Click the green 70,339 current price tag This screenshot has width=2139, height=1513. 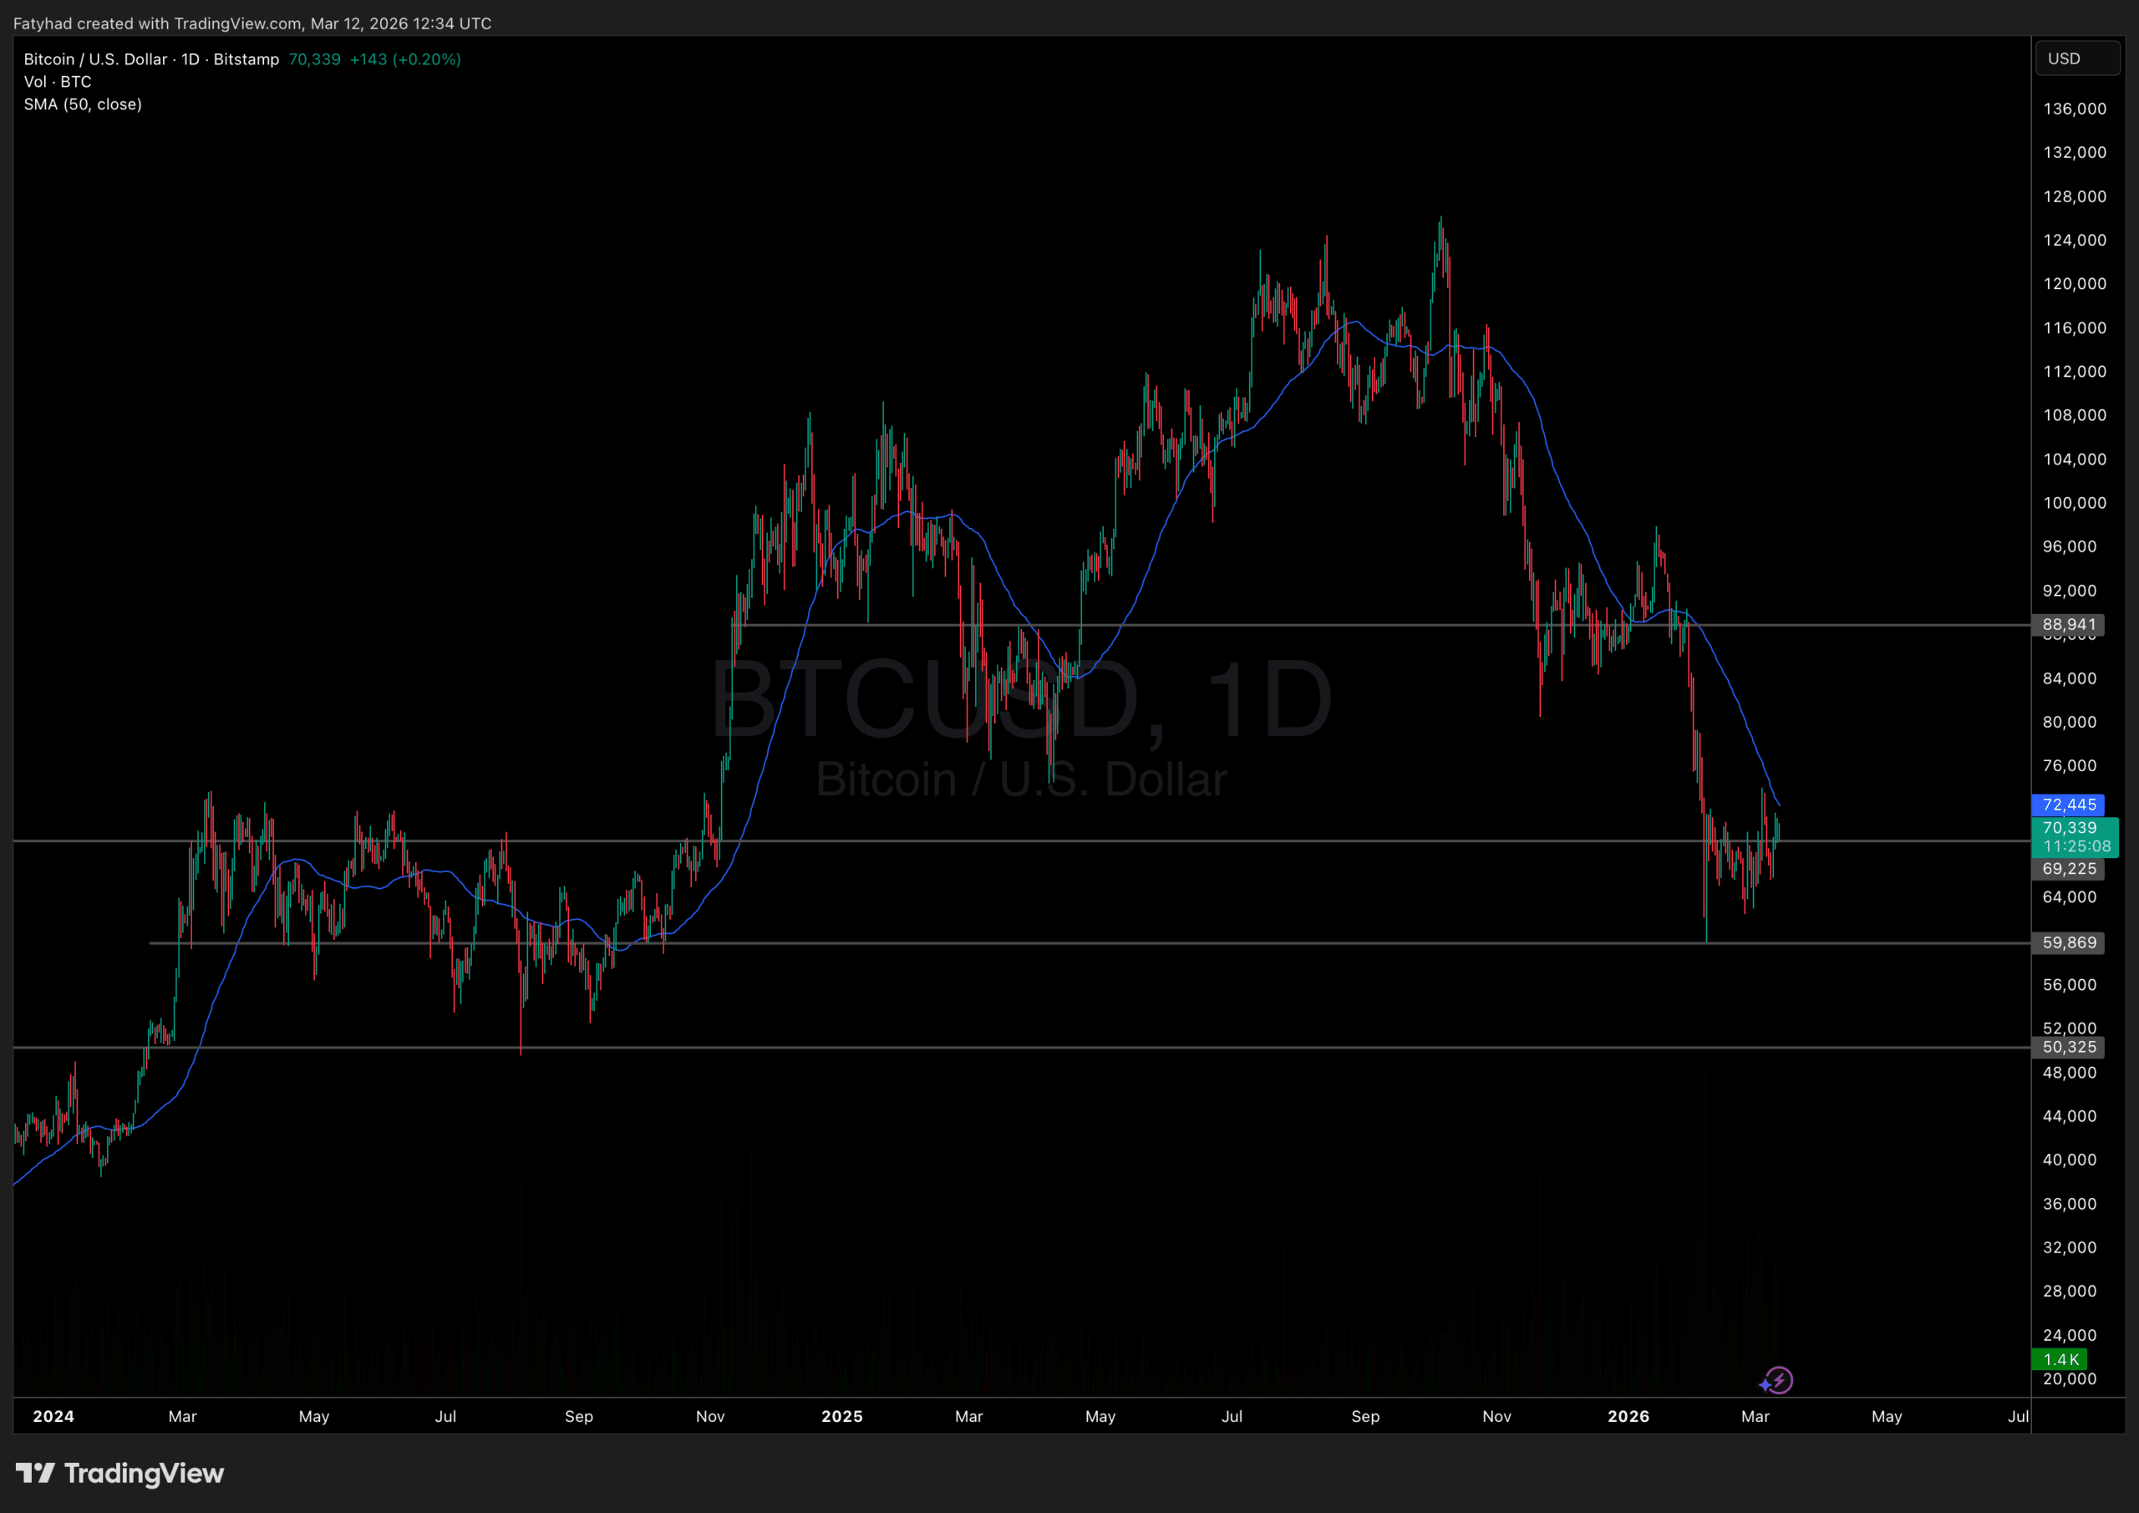pyautogui.click(x=2068, y=827)
